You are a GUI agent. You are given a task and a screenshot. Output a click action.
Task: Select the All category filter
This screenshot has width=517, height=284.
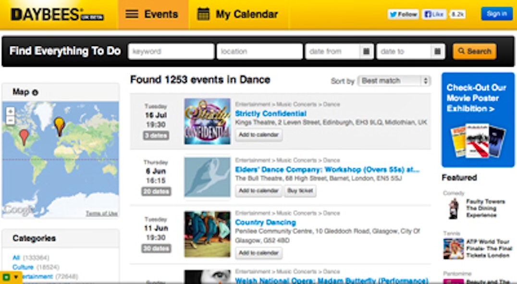click(x=16, y=258)
